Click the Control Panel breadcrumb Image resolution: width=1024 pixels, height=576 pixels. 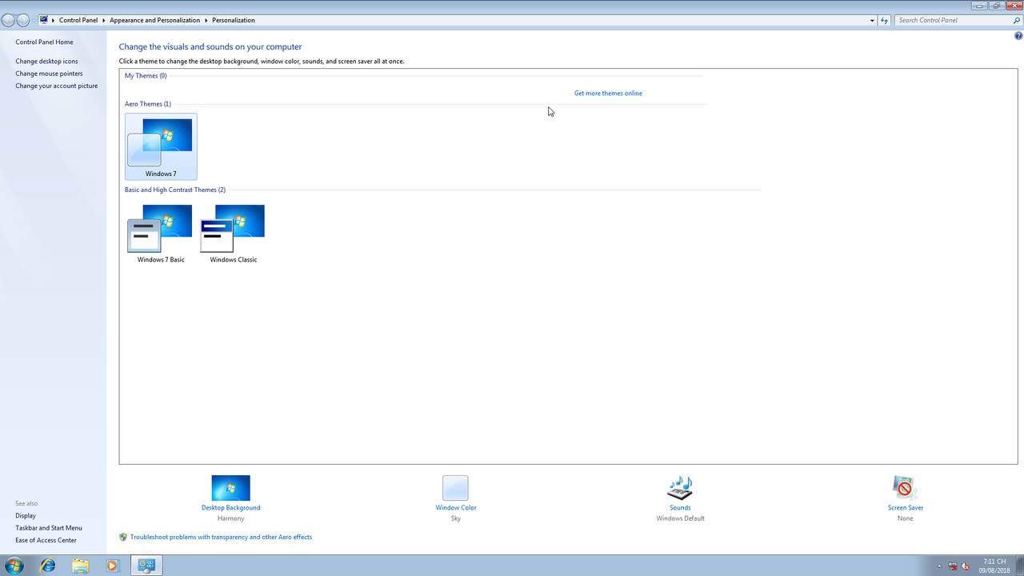(78, 20)
